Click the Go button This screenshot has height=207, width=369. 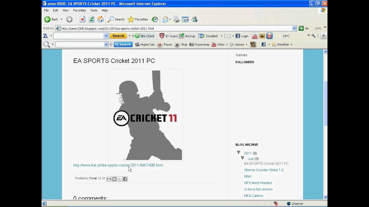[x=304, y=28]
